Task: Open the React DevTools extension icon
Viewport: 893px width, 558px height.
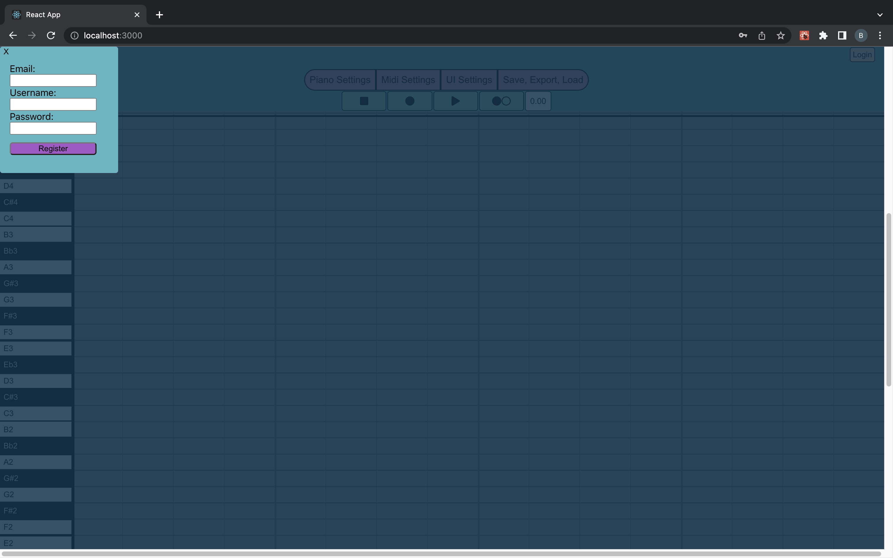Action: pos(804,35)
